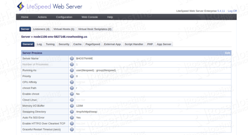This screenshot has height=135, width=248.
Task: Click the Running As label
Action: pyautogui.click(x=29, y=70)
